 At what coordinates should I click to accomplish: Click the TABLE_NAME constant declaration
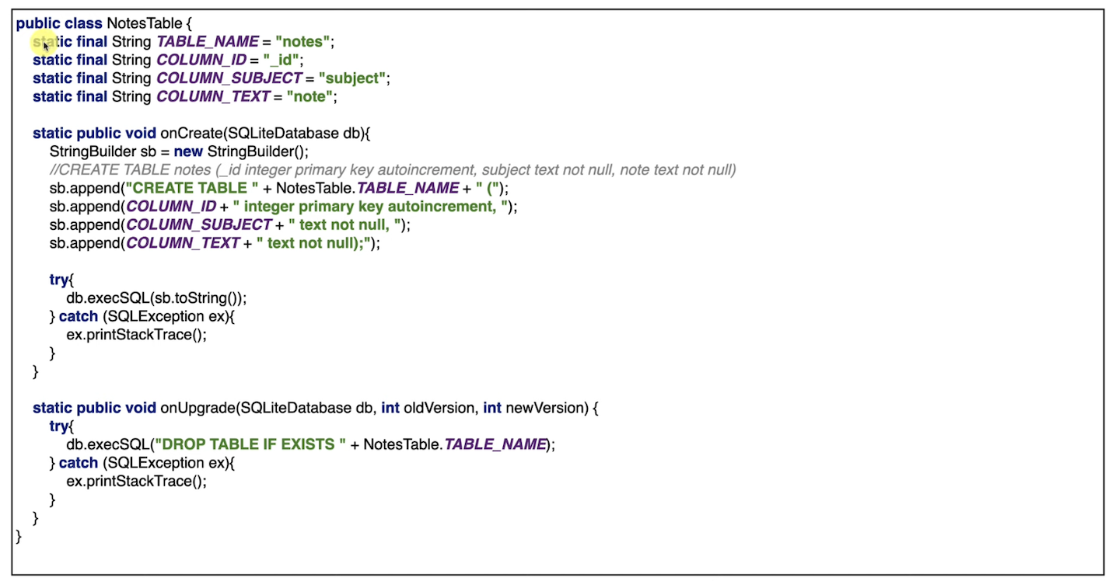pos(207,41)
